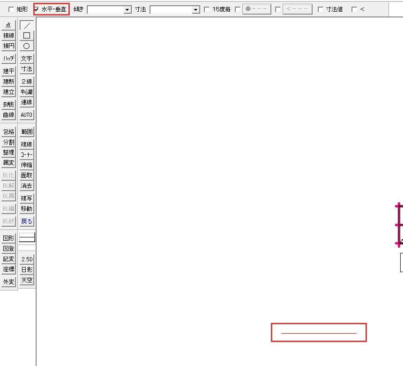Viewport: 403px width, 366px height.
Task: Toggle the 寸法値 checkbox
Action: 321,9
